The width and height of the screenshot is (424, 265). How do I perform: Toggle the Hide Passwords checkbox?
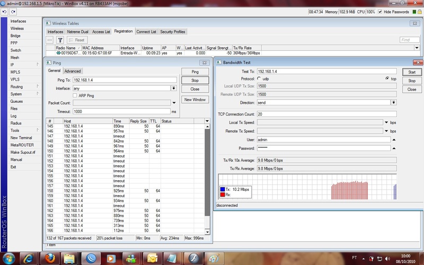coord(381,12)
